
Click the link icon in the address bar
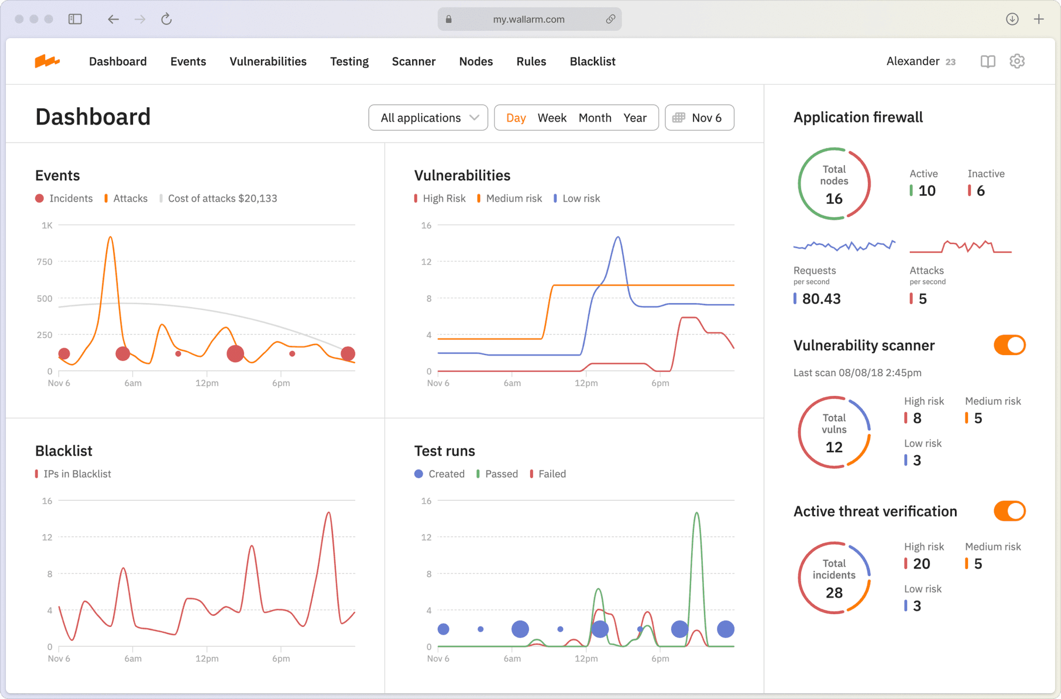[x=611, y=20]
